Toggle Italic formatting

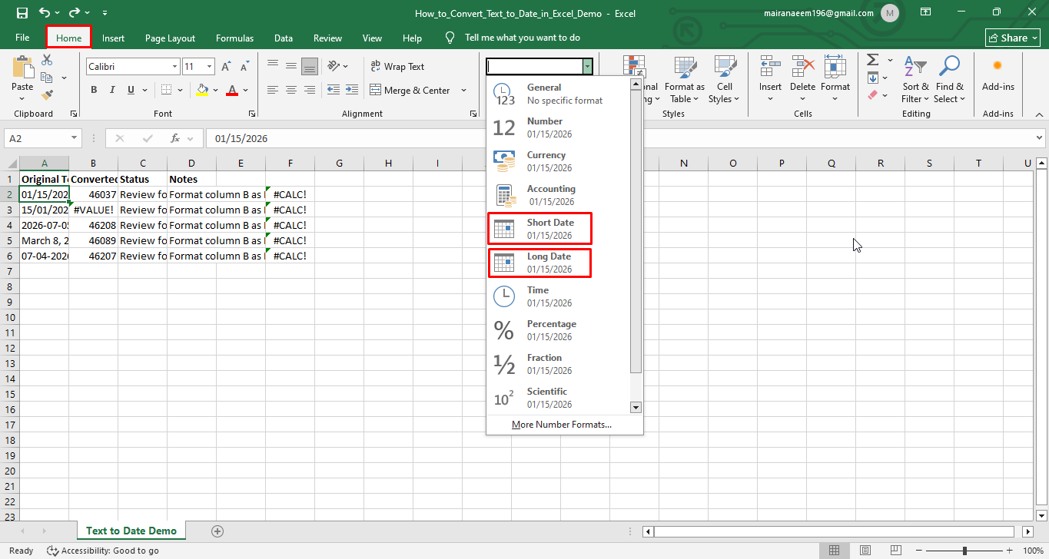[x=113, y=90]
